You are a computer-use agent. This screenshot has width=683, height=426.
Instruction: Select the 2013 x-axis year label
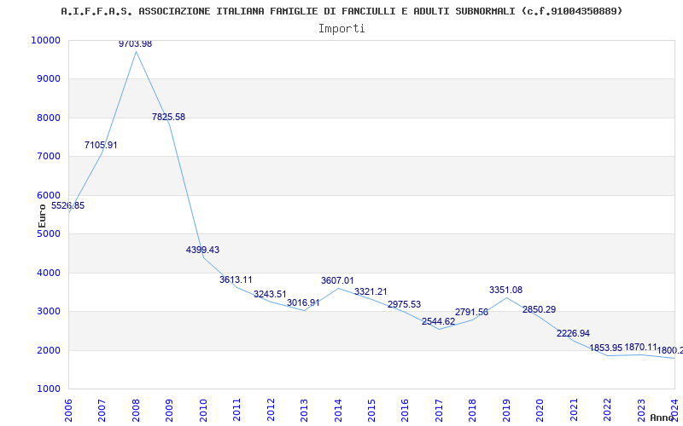(304, 410)
